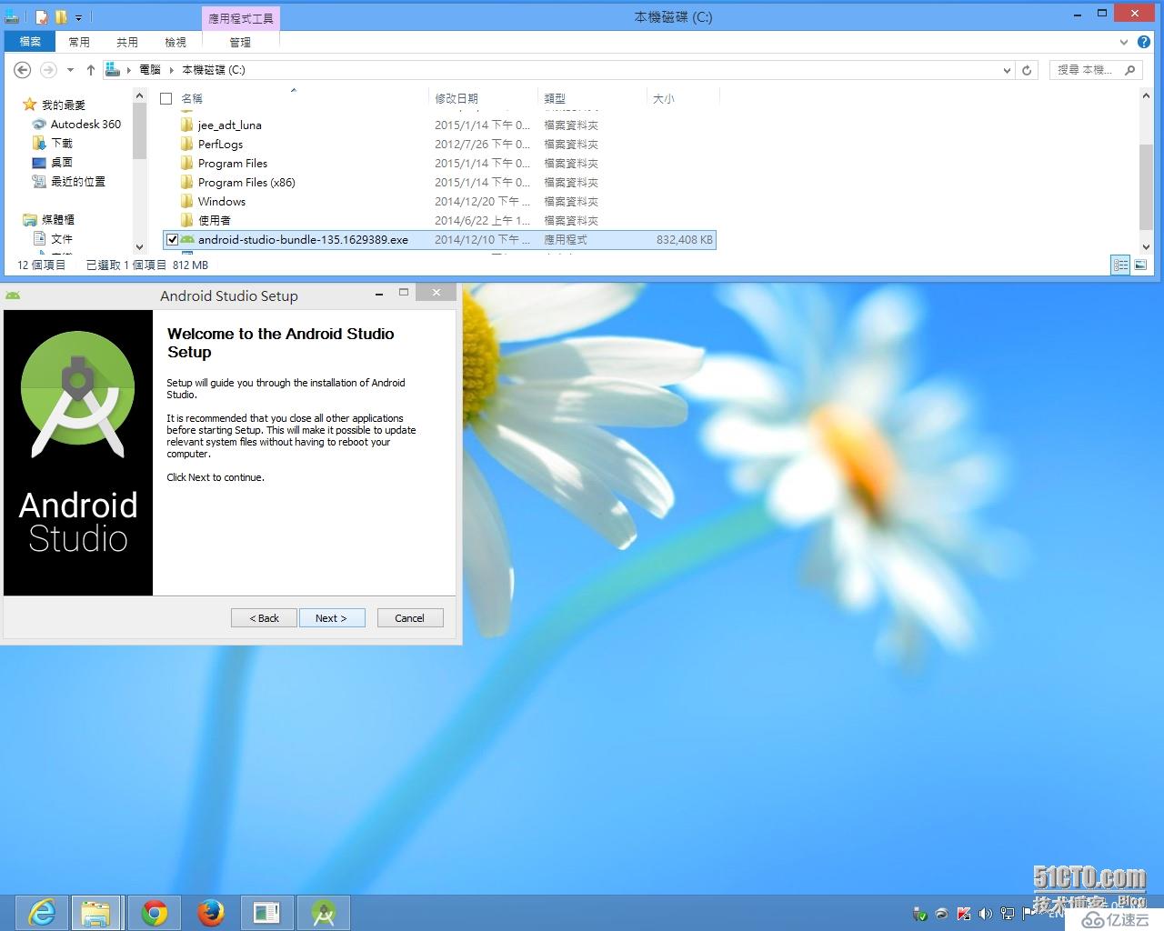Click the Android icon in the Setup title bar
Image resolution: width=1164 pixels, height=931 pixels.
[13, 295]
